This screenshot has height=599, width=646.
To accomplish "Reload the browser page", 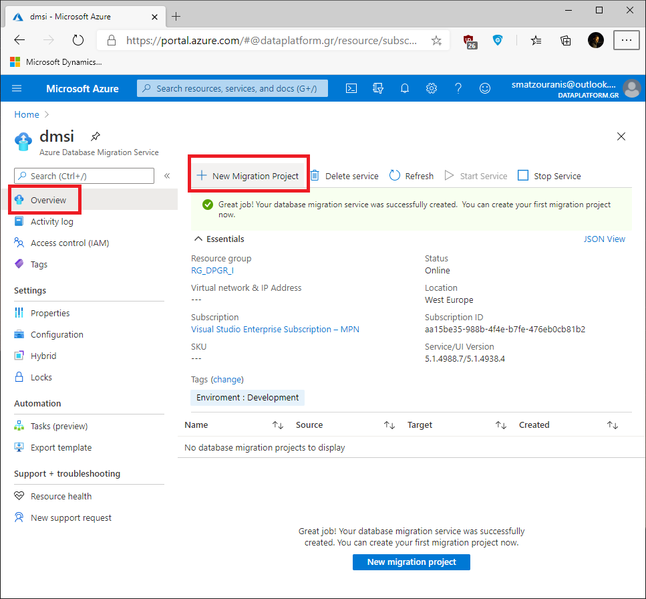I will [x=78, y=40].
